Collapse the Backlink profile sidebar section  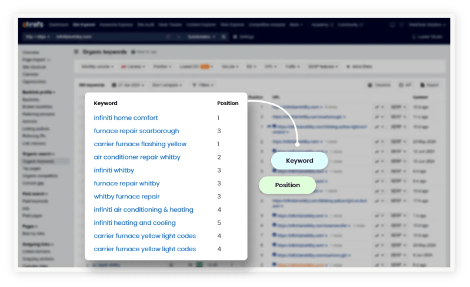[39, 92]
